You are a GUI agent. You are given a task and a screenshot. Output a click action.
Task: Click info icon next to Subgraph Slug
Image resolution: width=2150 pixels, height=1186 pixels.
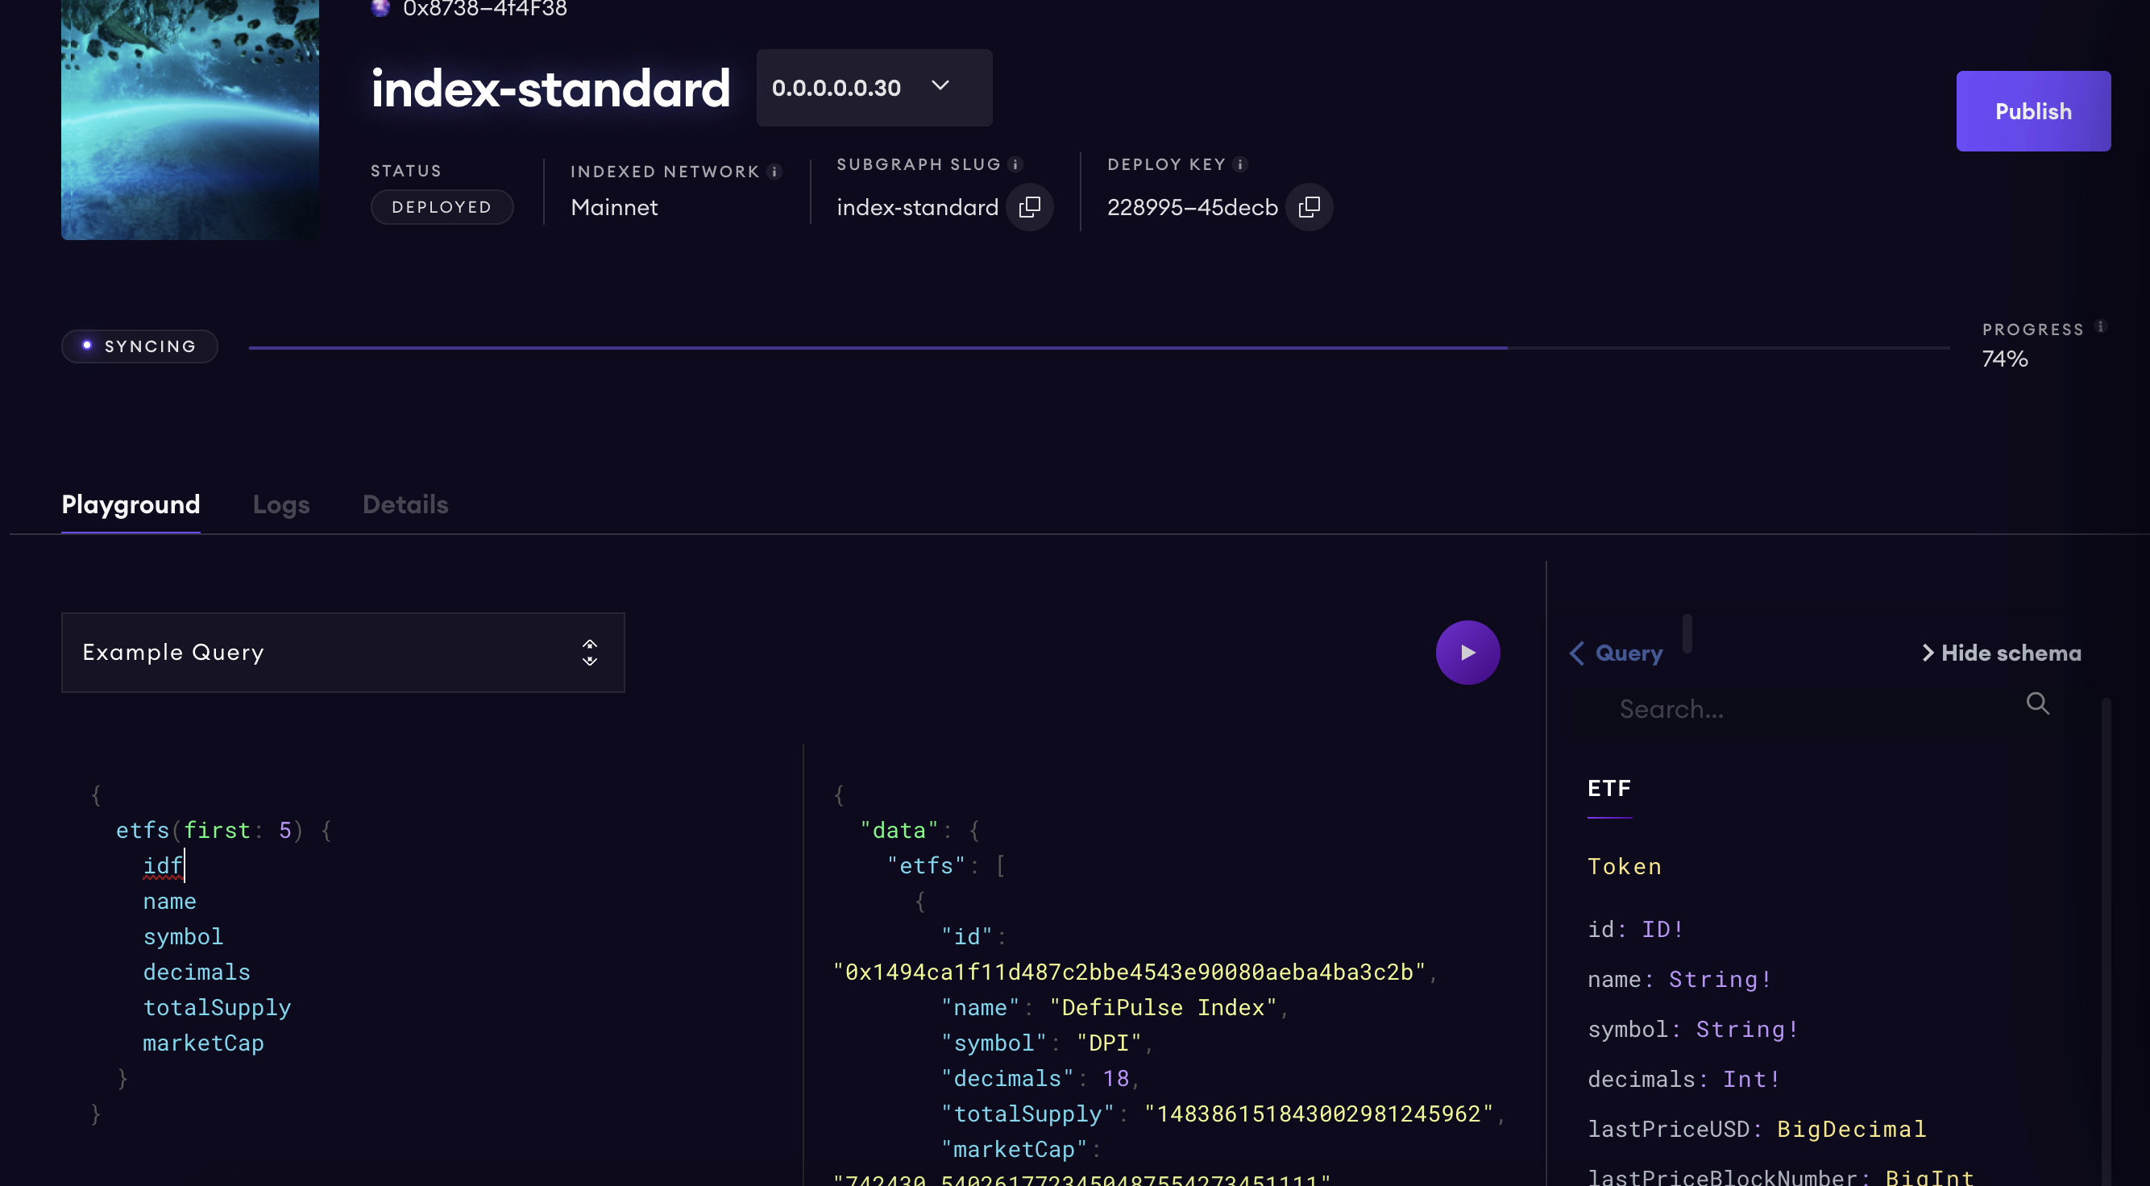tap(1015, 164)
